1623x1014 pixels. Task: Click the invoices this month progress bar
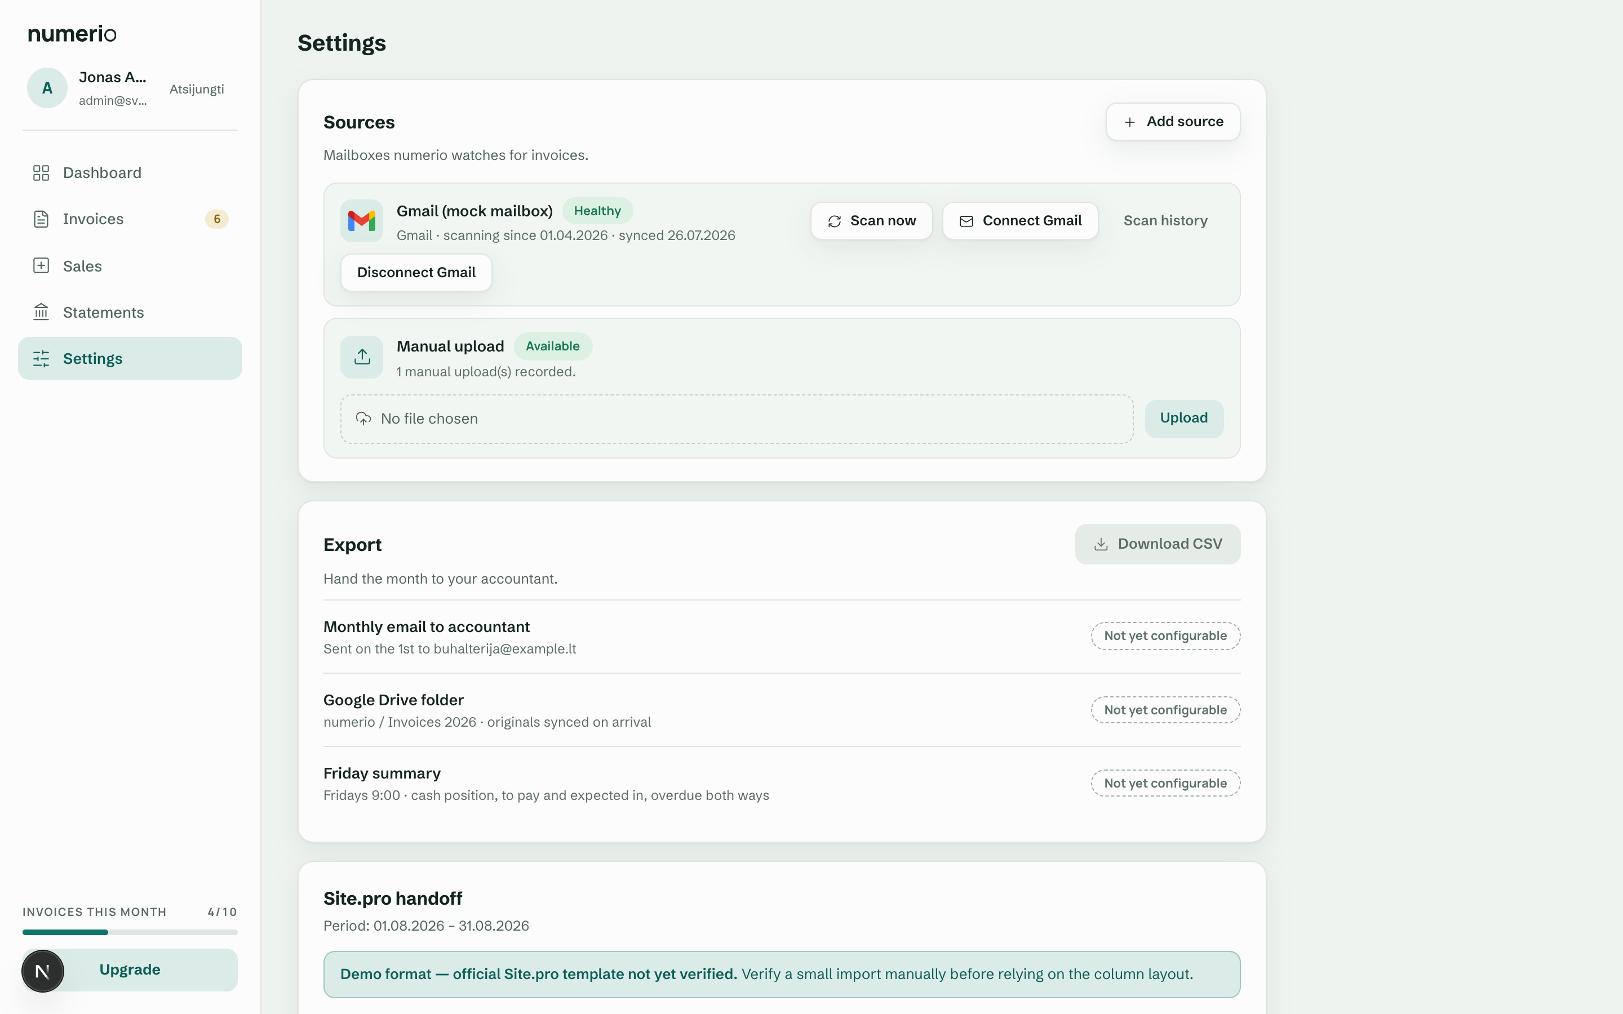[130, 932]
